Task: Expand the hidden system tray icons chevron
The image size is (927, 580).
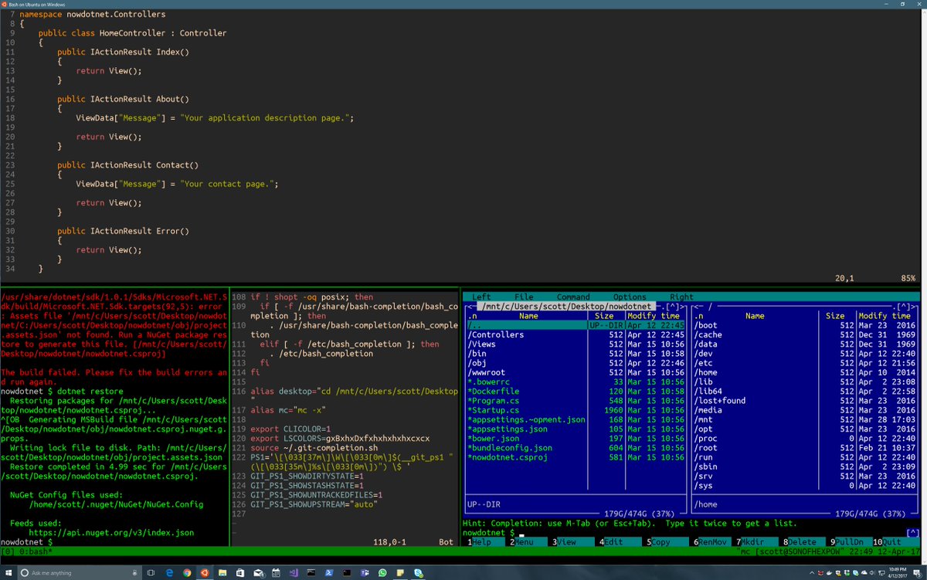Action: click(x=812, y=573)
